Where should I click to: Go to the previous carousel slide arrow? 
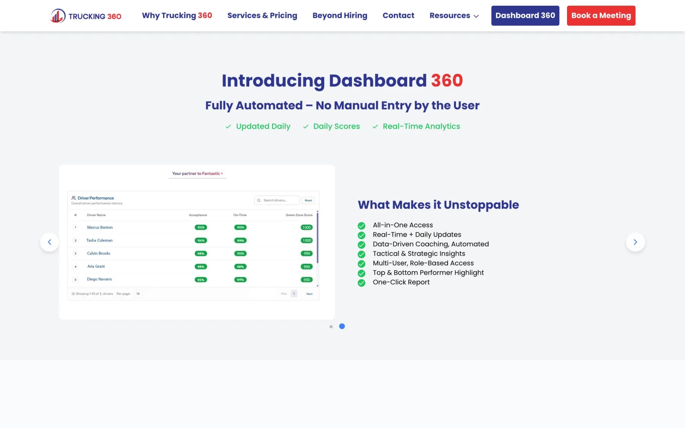[x=49, y=242]
